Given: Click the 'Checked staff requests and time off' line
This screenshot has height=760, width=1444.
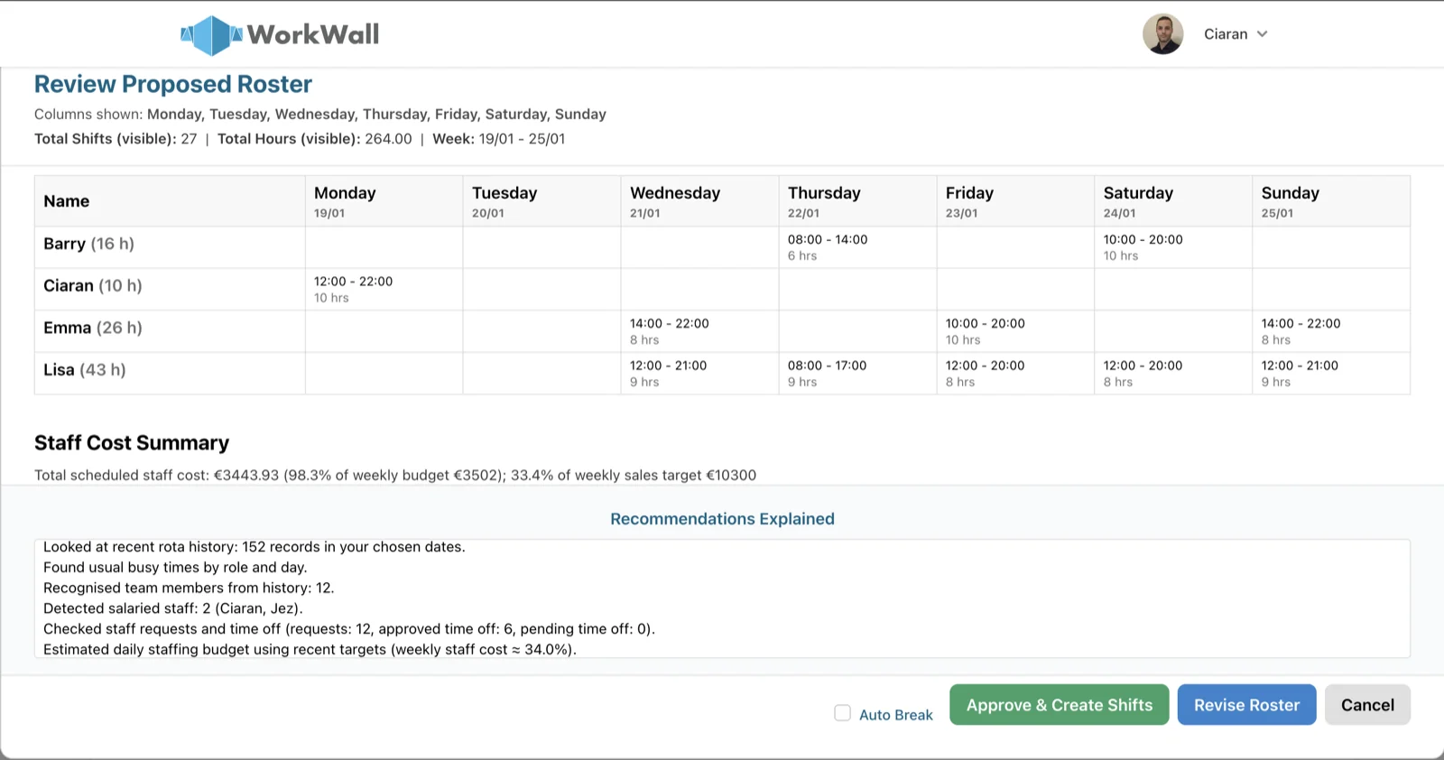Looking at the screenshot, I should 349,629.
